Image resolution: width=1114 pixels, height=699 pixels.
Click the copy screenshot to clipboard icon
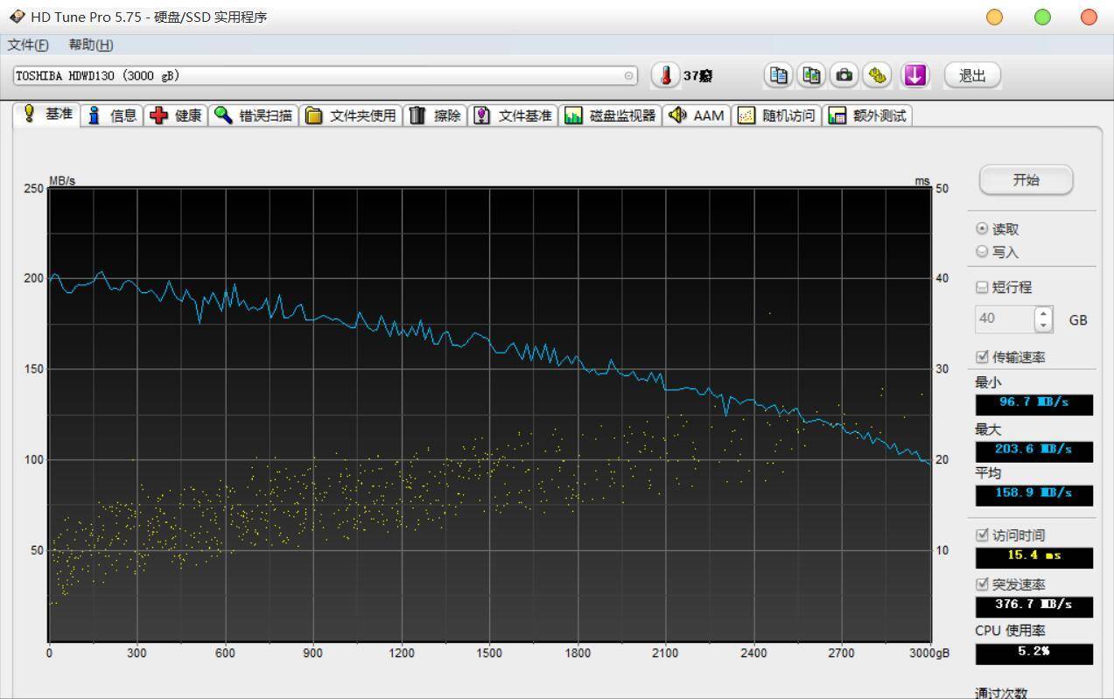(x=811, y=75)
